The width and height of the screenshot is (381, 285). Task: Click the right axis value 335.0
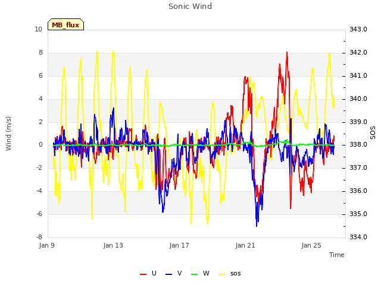click(x=358, y=214)
